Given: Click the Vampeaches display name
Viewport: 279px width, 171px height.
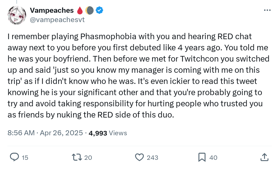Looking at the screenshot, I should point(52,10).
